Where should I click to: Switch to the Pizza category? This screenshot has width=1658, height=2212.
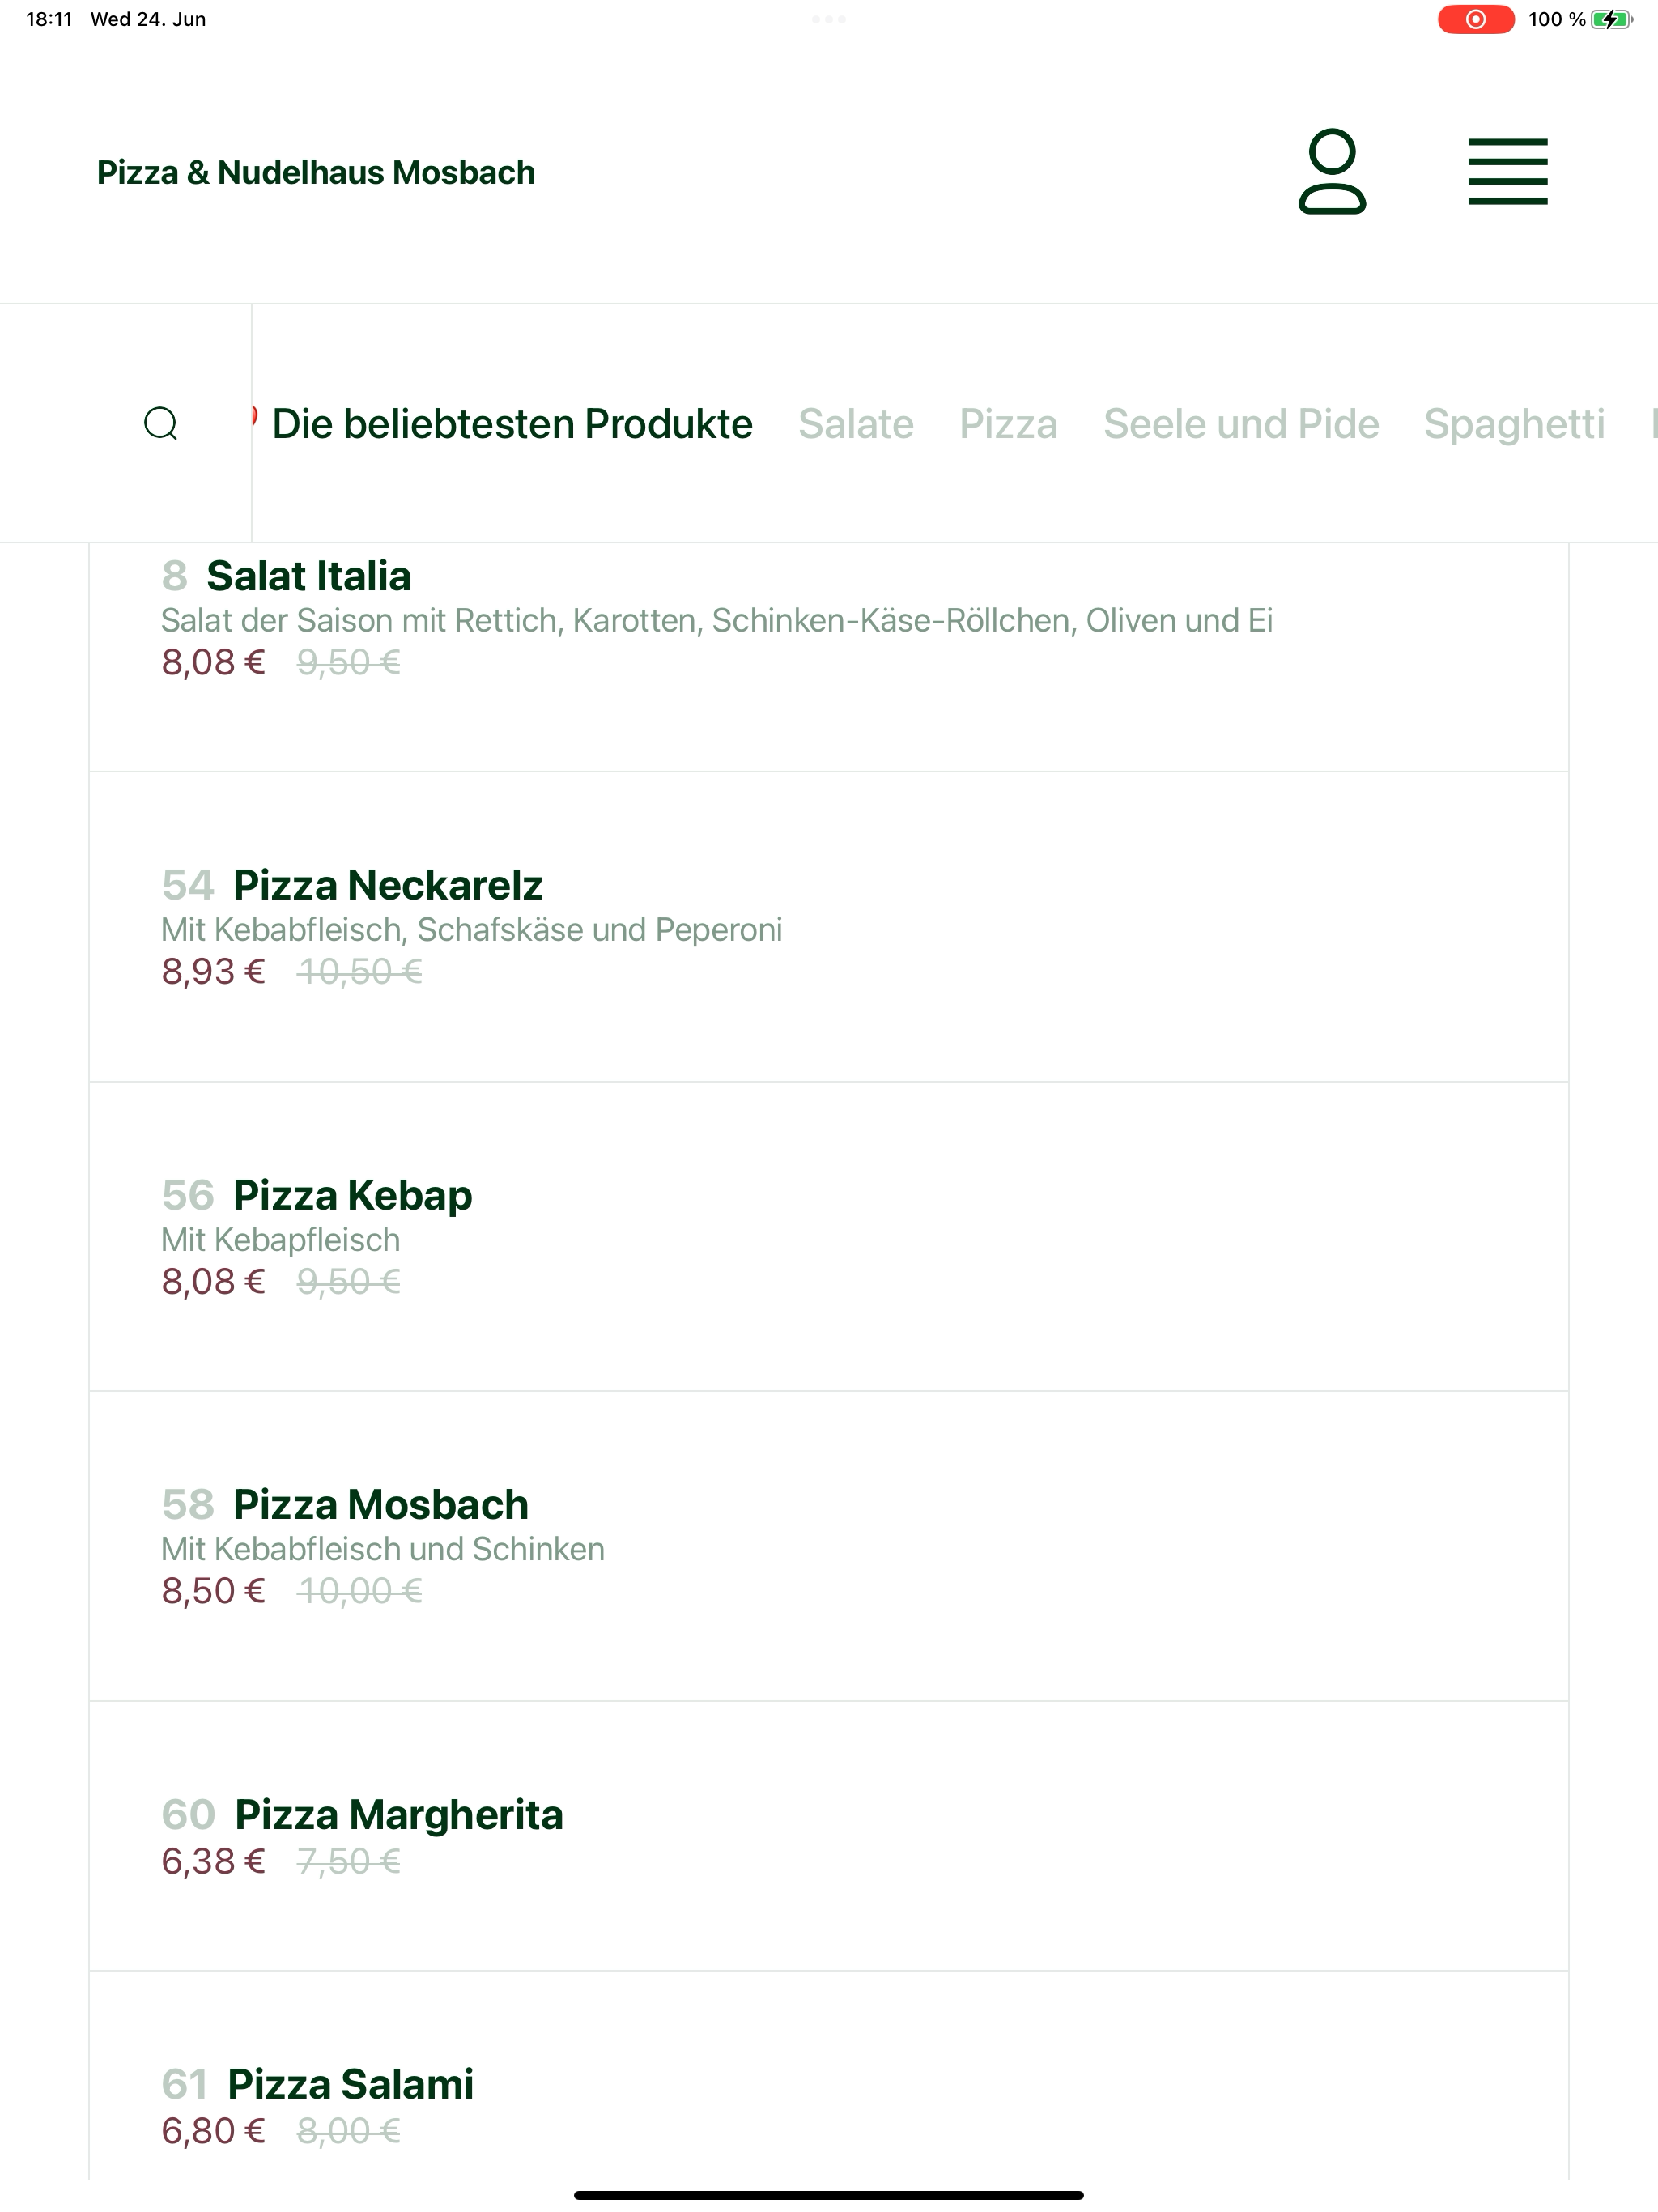[x=1008, y=424]
